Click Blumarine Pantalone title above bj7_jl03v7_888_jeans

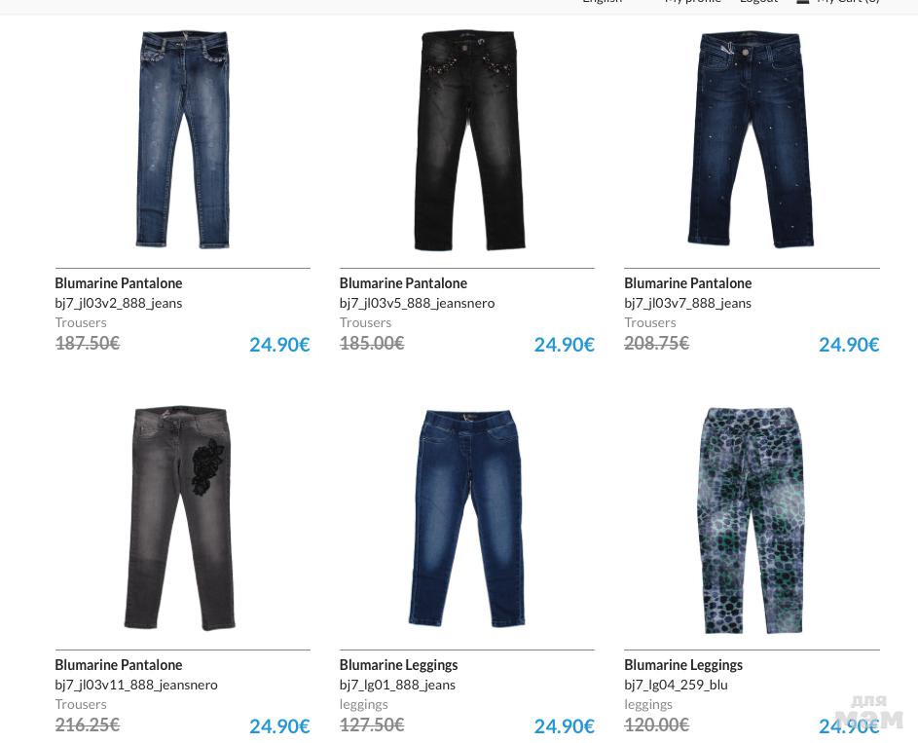pos(687,283)
